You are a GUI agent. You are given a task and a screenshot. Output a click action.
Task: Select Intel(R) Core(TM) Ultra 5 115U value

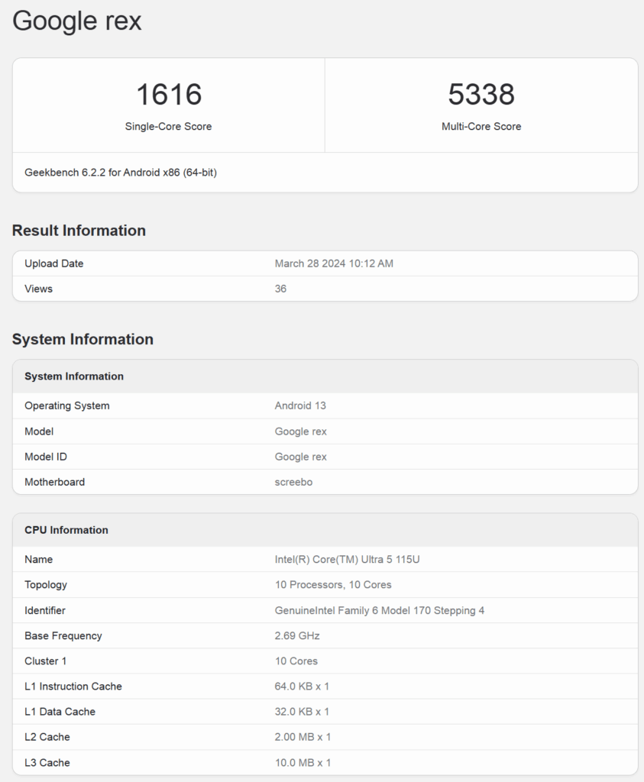347,560
